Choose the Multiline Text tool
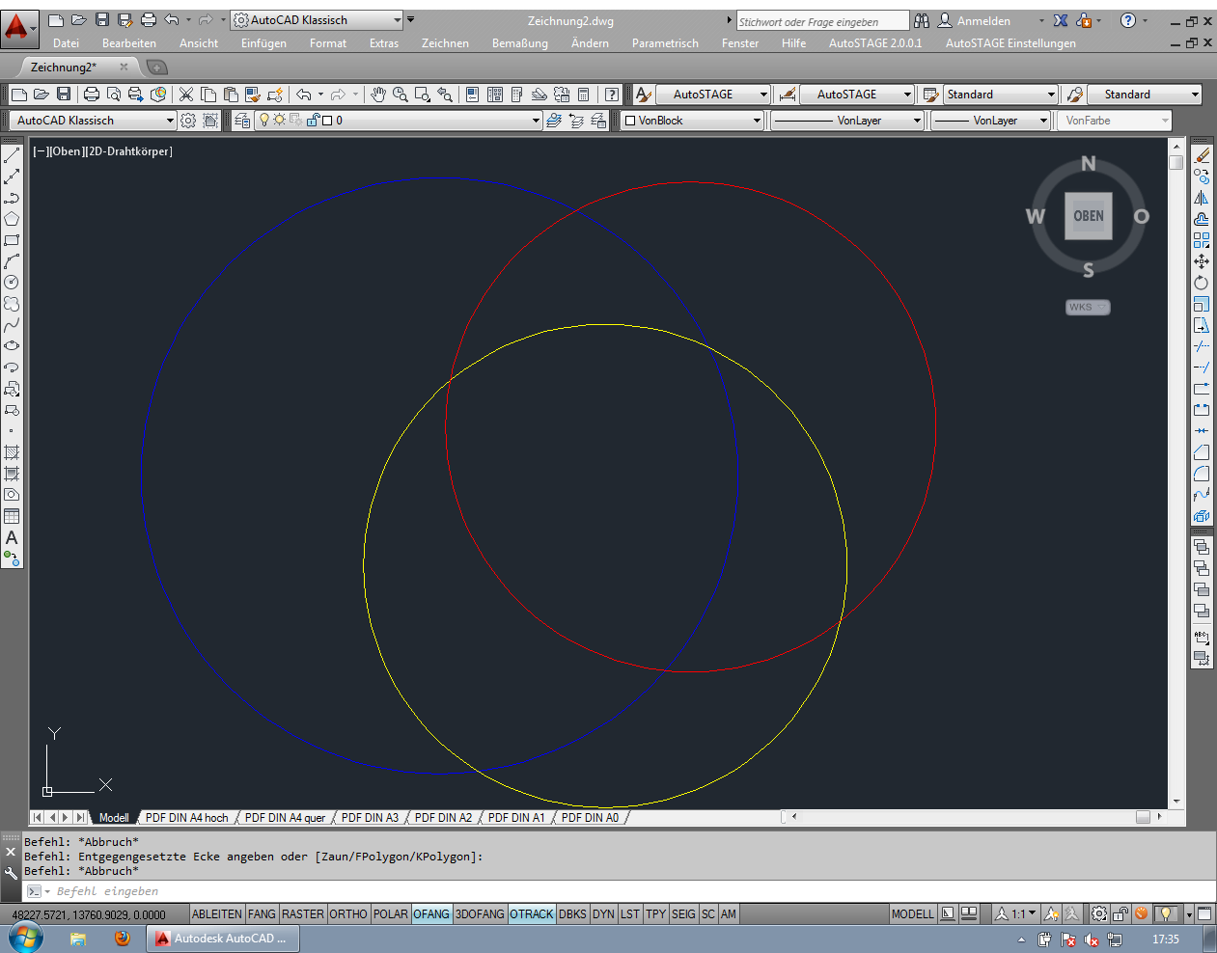Image resolution: width=1217 pixels, height=953 pixels. [x=12, y=537]
